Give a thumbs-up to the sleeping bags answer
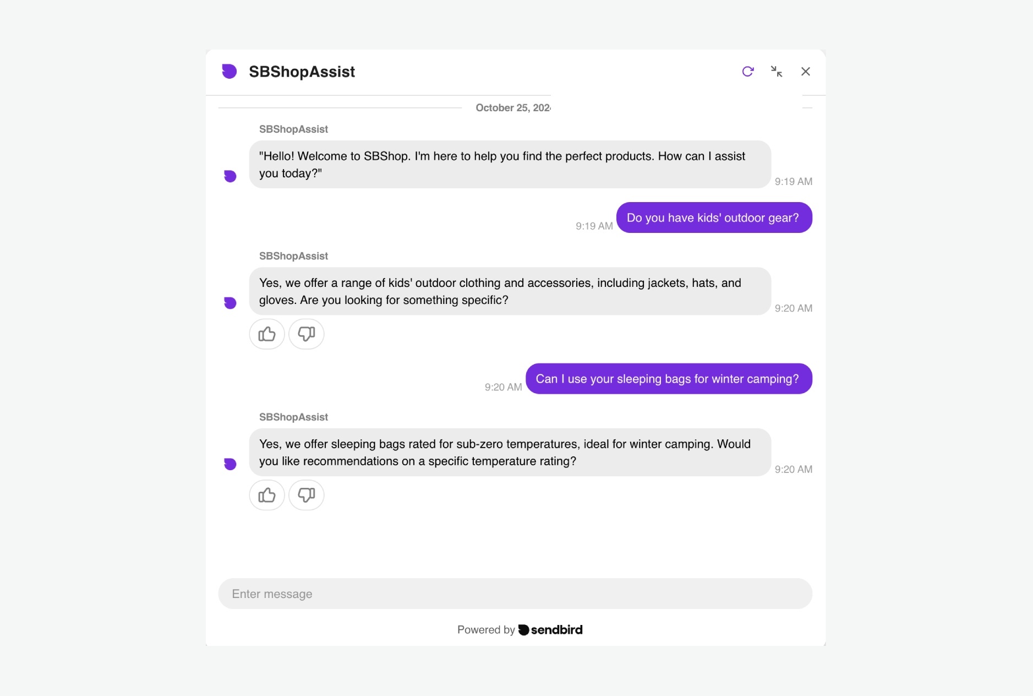Viewport: 1033px width, 696px height. pyautogui.click(x=266, y=495)
